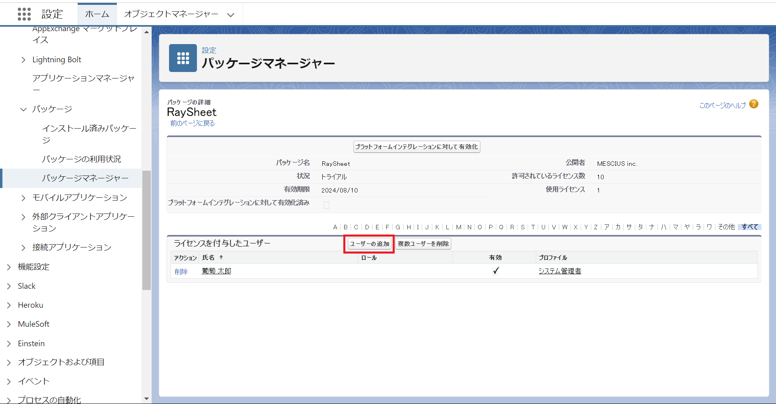Open the このページのヘルプ link
The height and width of the screenshot is (404, 776).
723,106
